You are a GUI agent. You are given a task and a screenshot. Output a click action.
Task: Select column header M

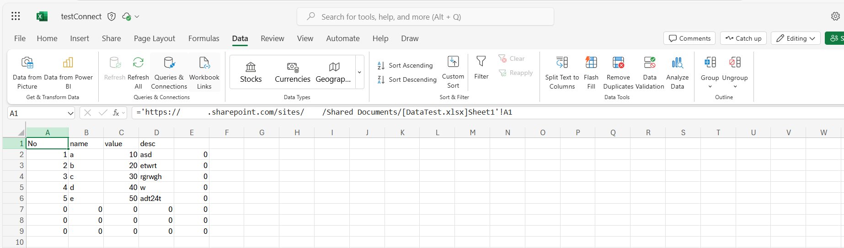[472, 132]
